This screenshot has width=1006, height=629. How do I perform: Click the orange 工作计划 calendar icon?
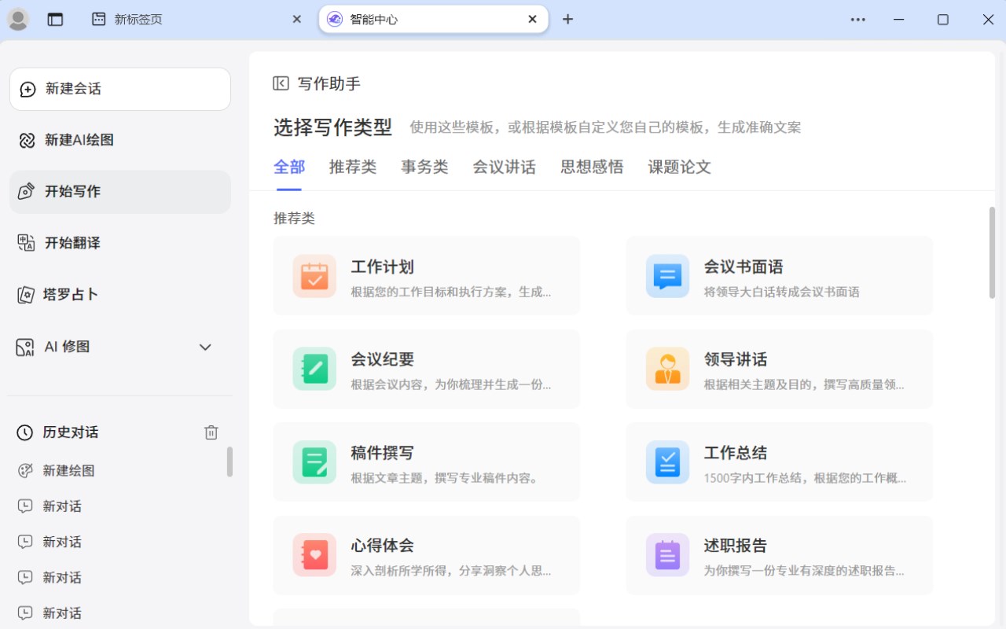click(x=314, y=276)
